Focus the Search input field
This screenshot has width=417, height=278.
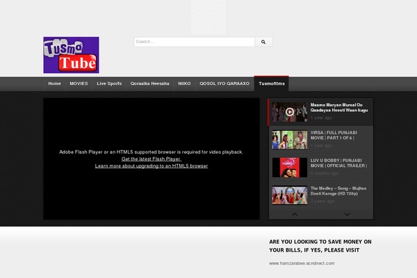194,42
